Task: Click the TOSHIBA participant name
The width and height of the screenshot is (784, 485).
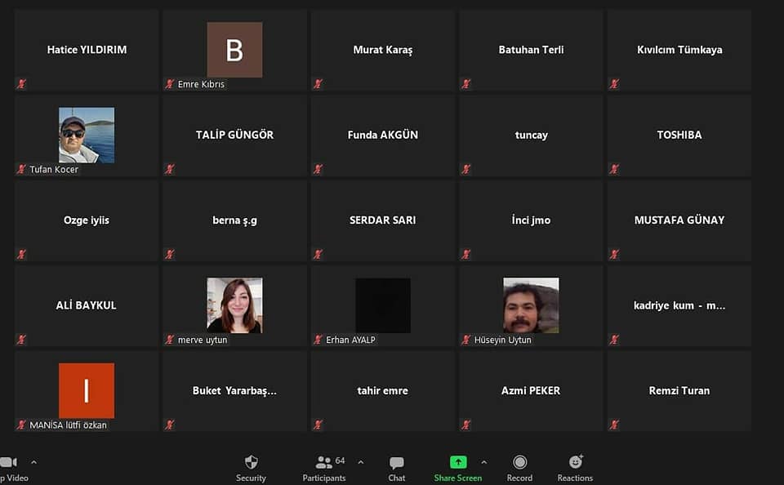Action: 679,135
